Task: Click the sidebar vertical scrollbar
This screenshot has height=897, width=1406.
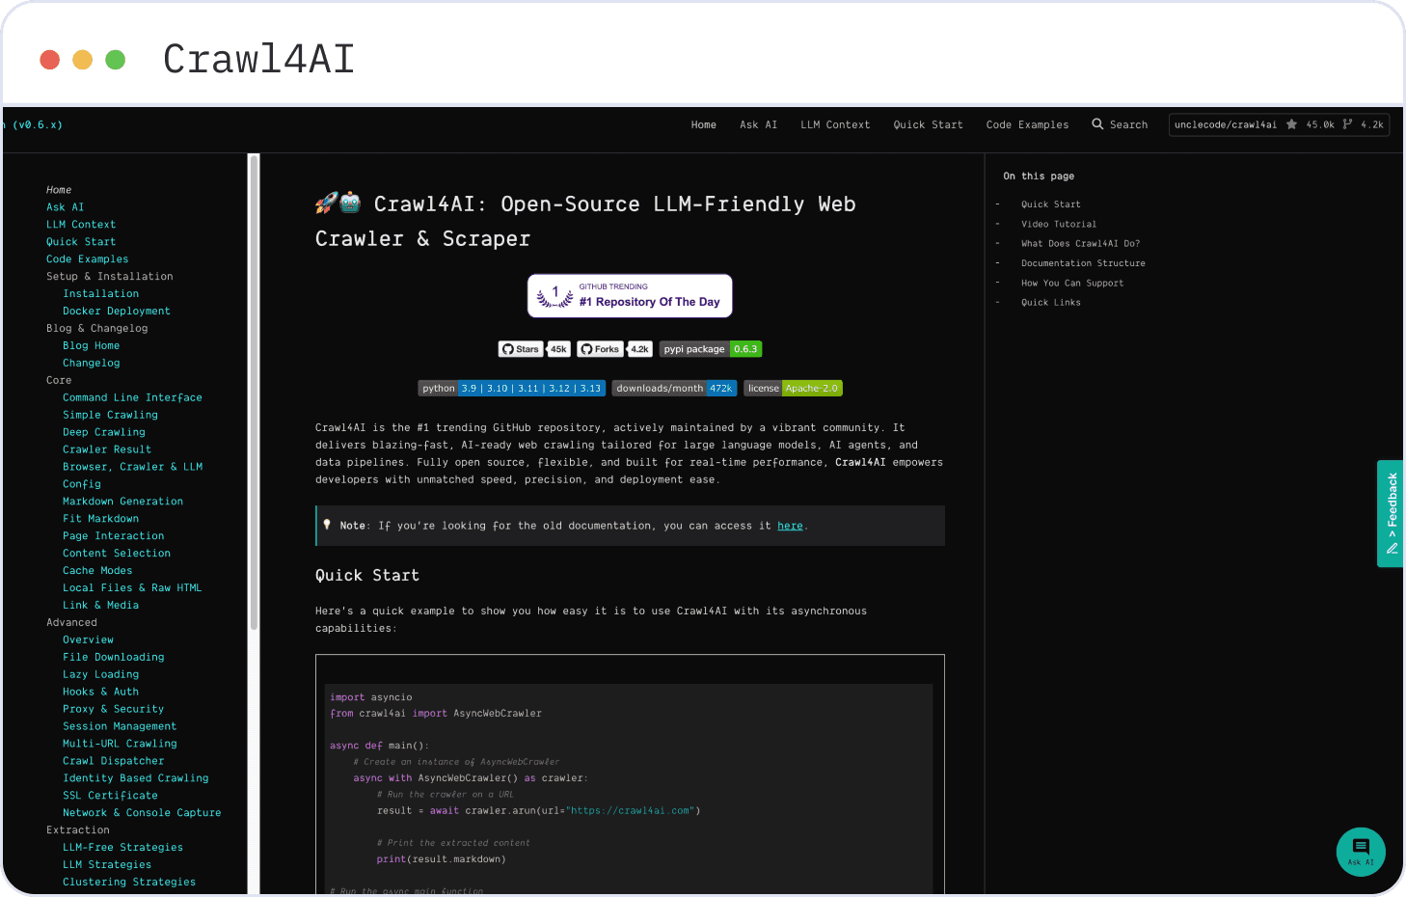Action: [x=255, y=392]
